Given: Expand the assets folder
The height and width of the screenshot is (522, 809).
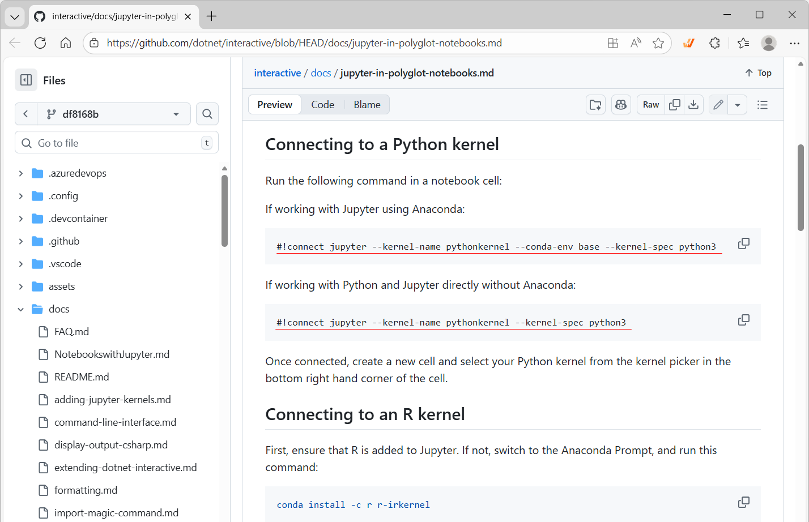Looking at the screenshot, I should click(21, 286).
